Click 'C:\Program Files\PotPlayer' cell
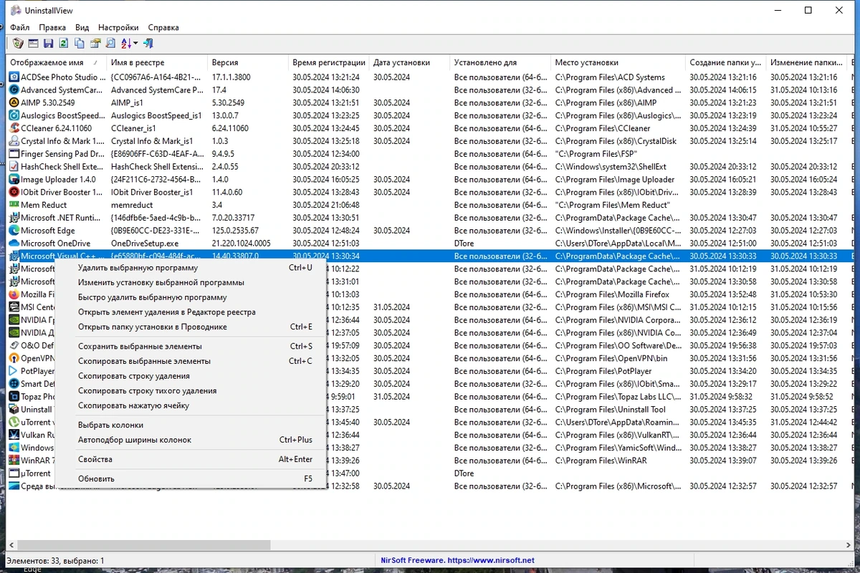 pyautogui.click(x=618, y=371)
